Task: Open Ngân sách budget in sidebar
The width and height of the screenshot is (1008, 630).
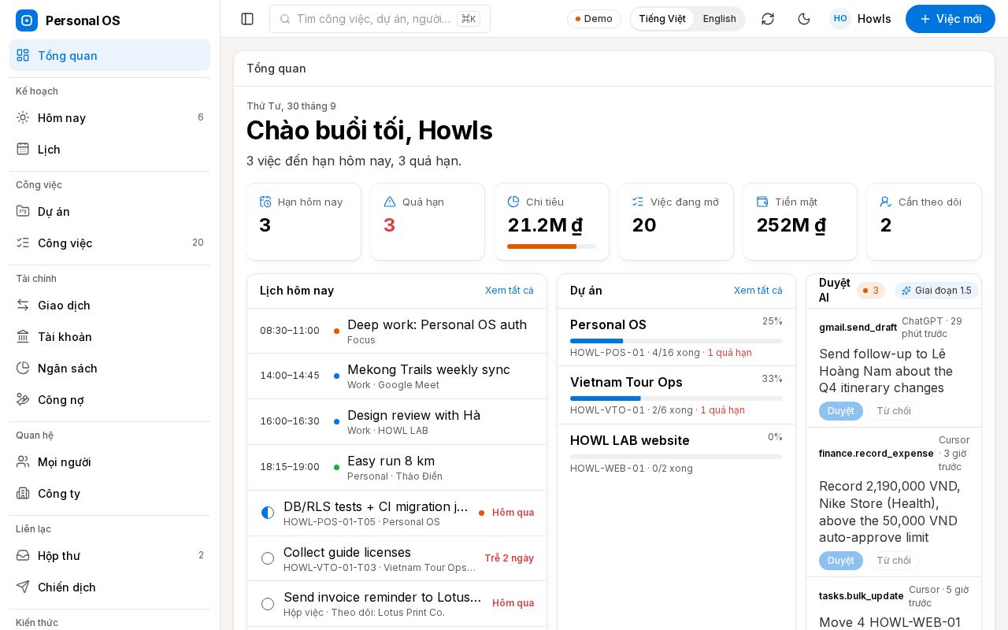Action: pos(109,369)
